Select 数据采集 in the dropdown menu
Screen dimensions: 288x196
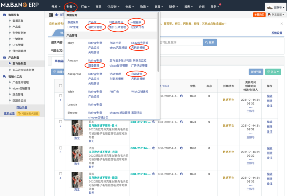click(73, 22)
